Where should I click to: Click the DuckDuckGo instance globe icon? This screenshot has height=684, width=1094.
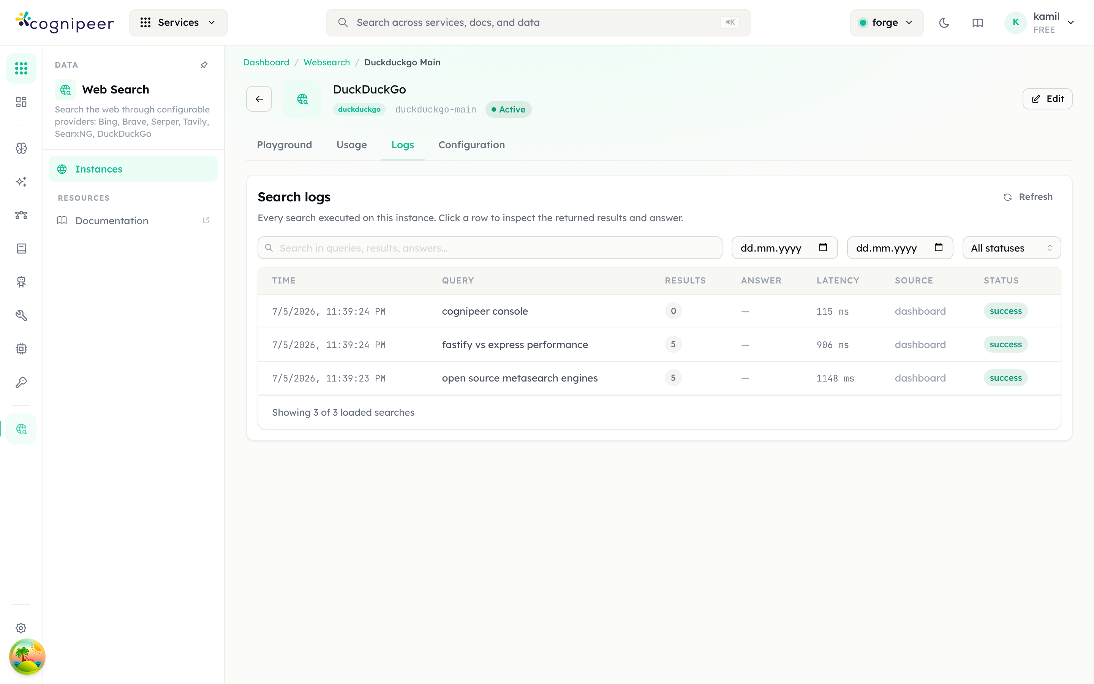(x=302, y=99)
